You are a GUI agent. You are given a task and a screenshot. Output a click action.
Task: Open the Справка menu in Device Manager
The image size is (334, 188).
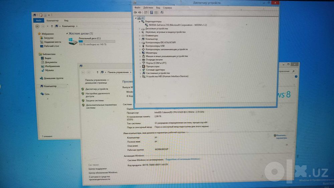[167, 8]
